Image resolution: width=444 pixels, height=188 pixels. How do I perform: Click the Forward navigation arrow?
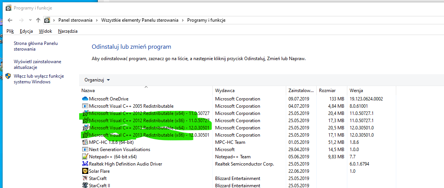[x=21, y=20]
